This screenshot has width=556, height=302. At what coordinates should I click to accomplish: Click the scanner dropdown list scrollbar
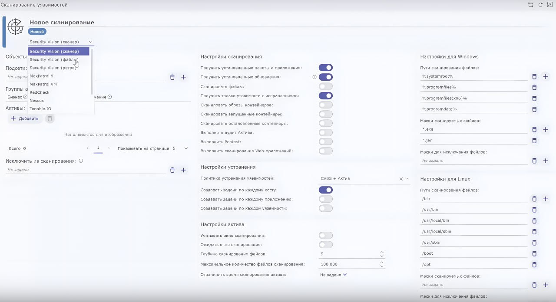(x=92, y=72)
